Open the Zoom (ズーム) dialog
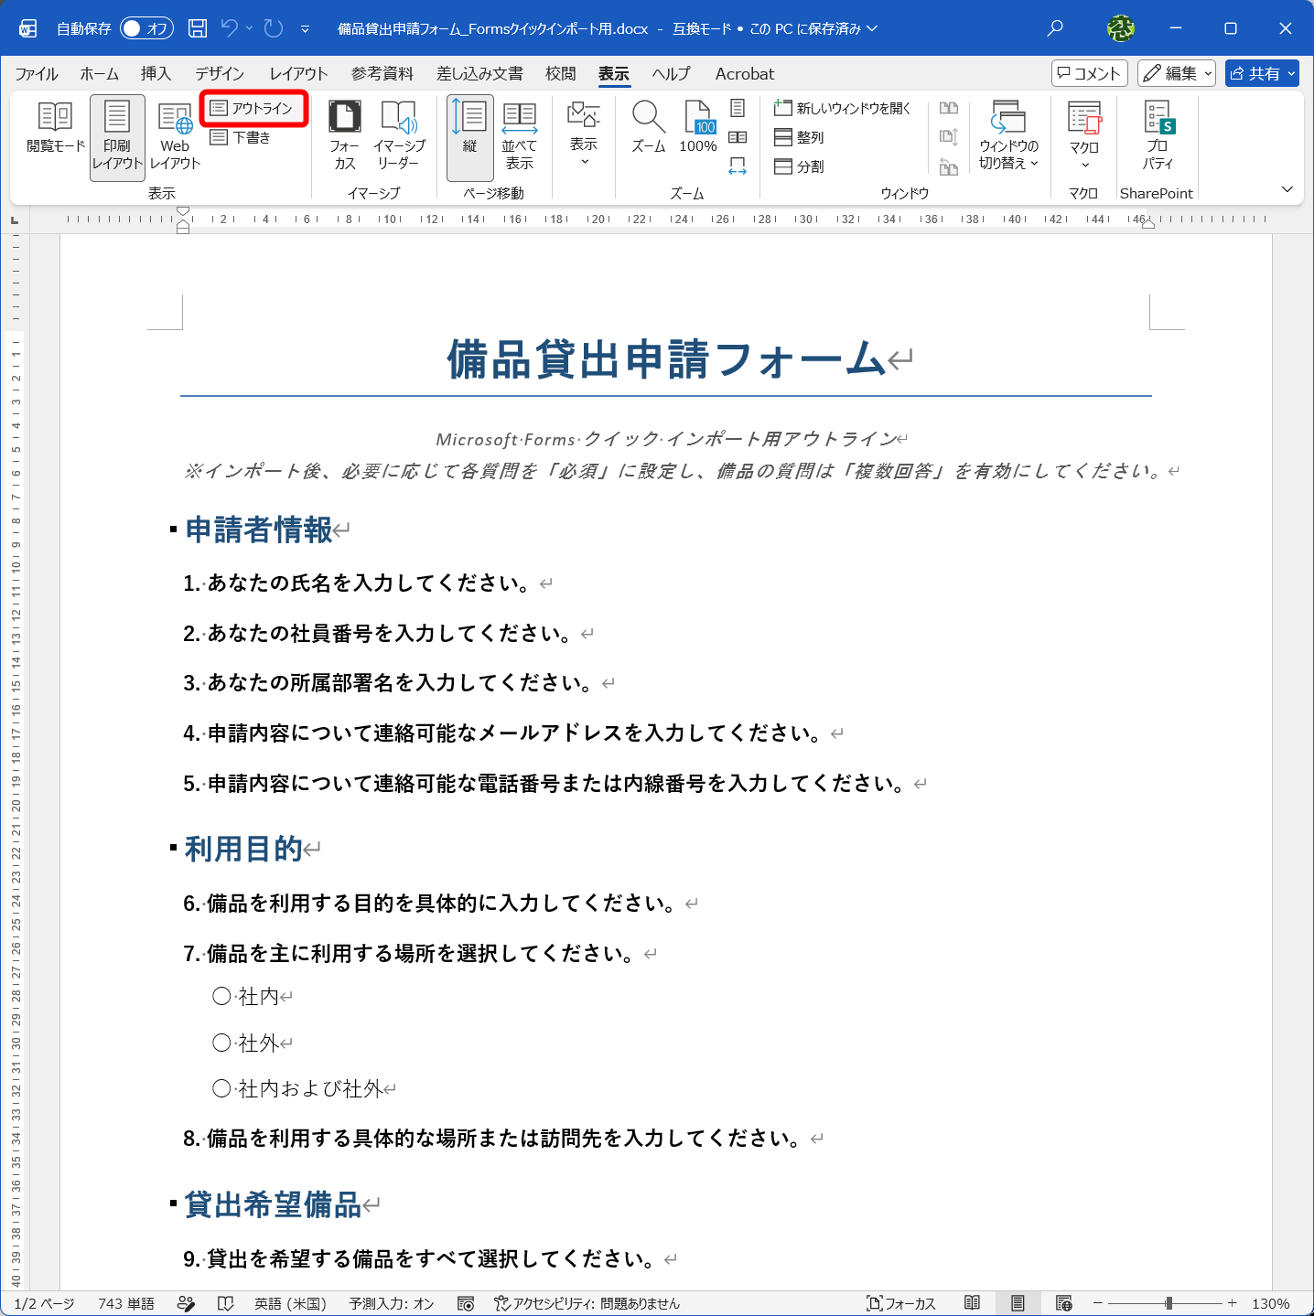1314x1316 pixels. [x=648, y=128]
